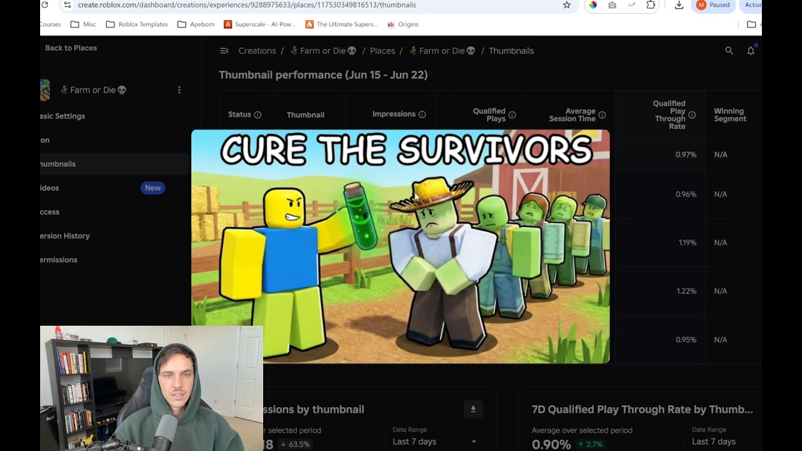Image resolution: width=802 pixels, height=451 pixels.
Task: Click the Winning Segment column header
Action: point(730,115)
